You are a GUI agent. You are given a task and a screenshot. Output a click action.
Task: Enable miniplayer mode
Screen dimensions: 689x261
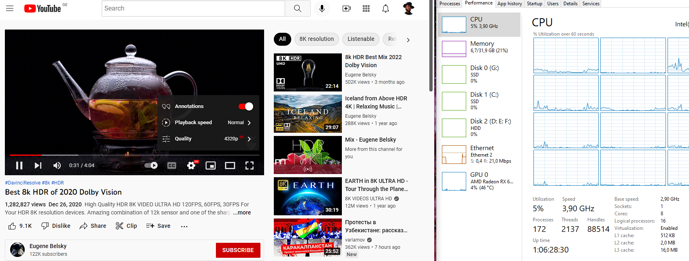click(x=211, y=166)
